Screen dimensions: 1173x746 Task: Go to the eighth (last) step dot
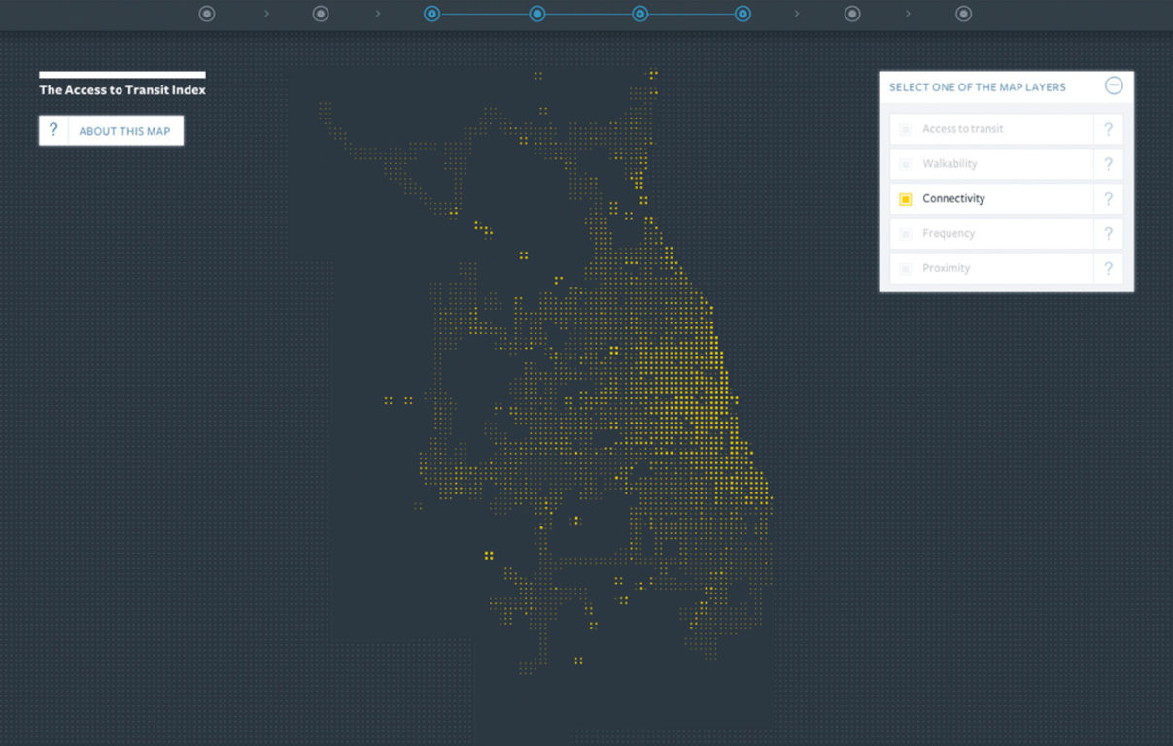pos(963,14)
